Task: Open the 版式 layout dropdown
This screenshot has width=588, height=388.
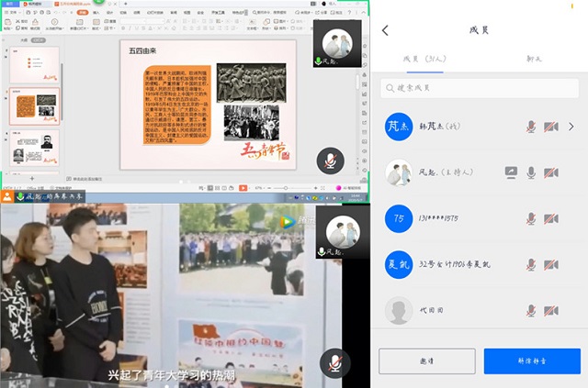Action: click(96, 24)
